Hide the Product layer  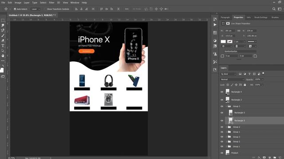pyautogui.click(x=222, y=153)
